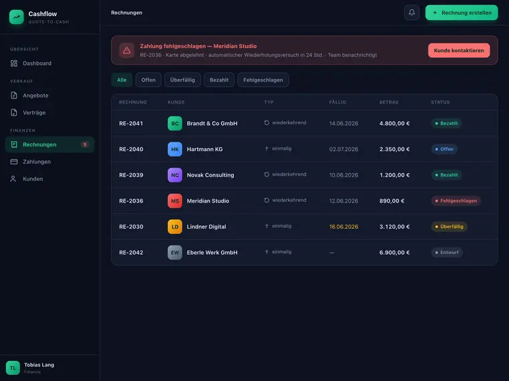
Task: Click the one-time icon in row RE-2030
Action: point(267,226)
